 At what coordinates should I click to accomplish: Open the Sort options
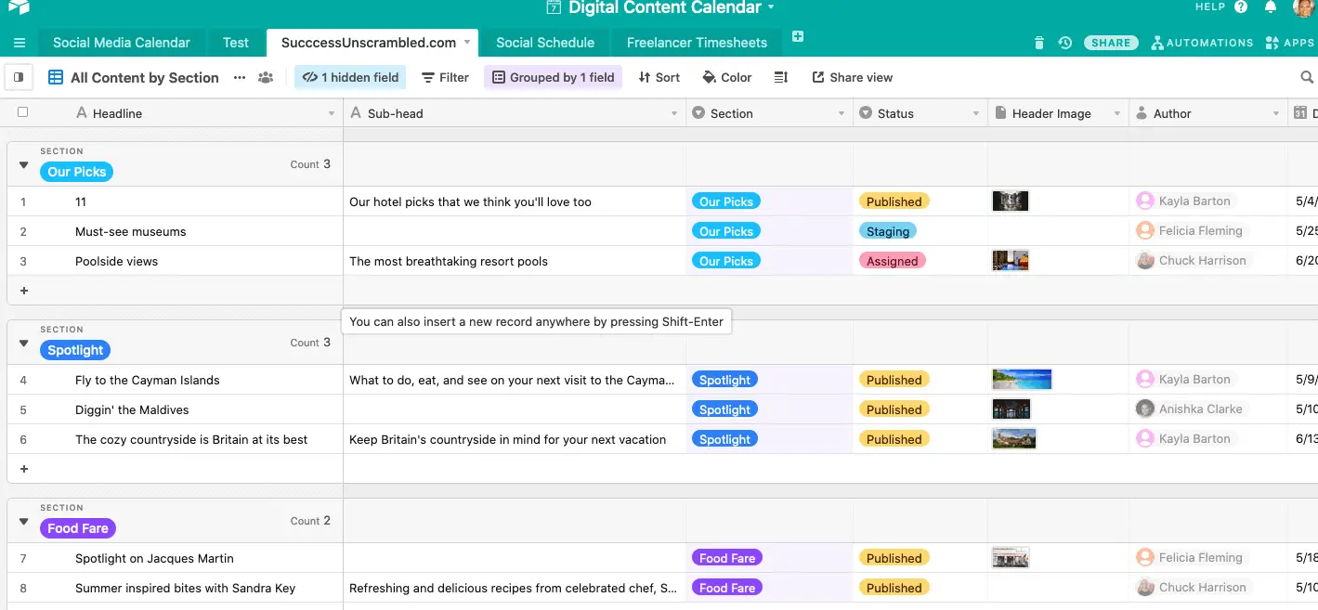[659, 78]
